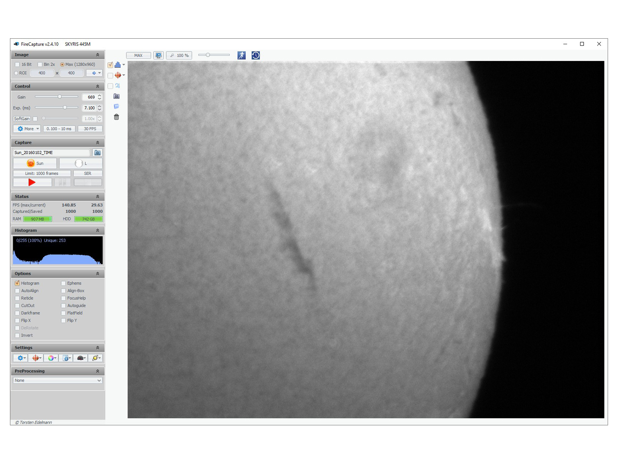Enable the Darkframe option
The image size is (618, 464).
pyautogui.click(x=17, y=313)
